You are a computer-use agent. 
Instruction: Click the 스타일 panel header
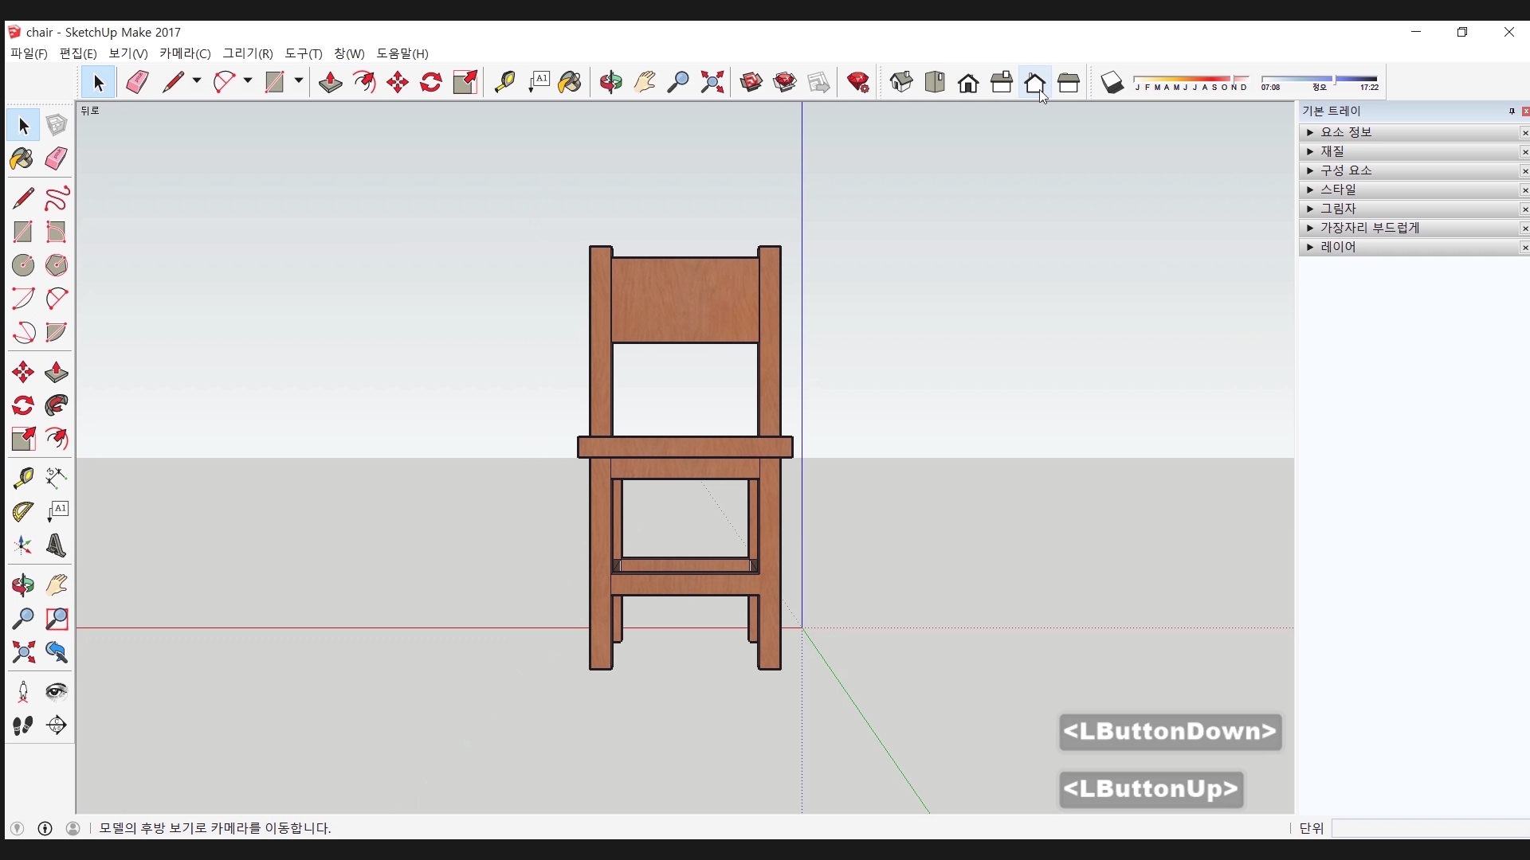coord(1339,190)
